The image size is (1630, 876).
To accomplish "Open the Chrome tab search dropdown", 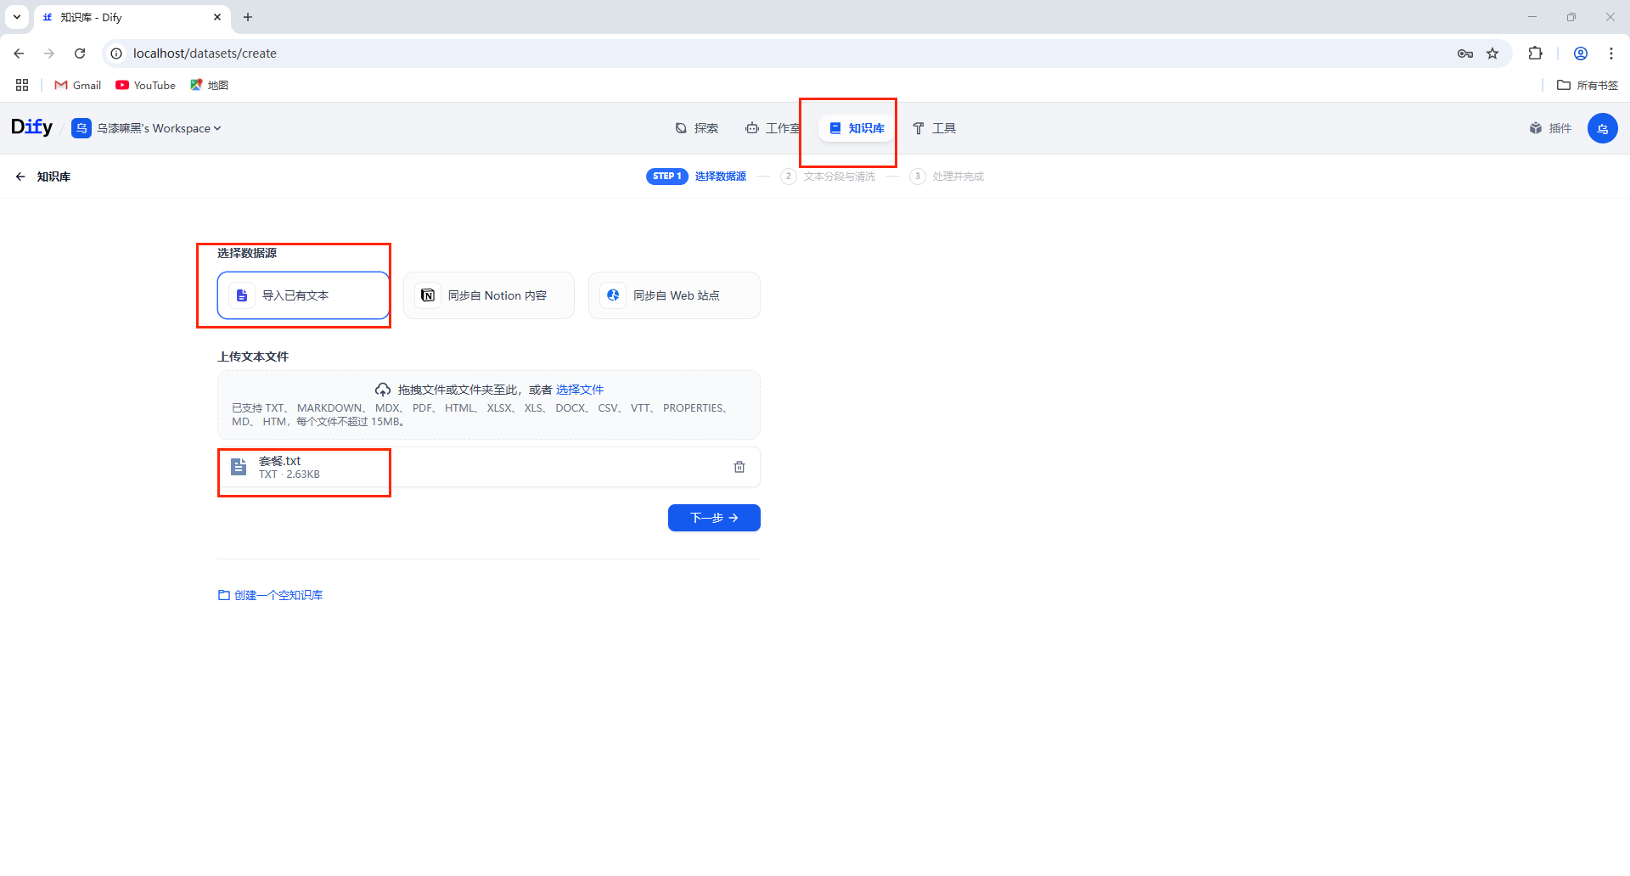I will pos(17,17).
